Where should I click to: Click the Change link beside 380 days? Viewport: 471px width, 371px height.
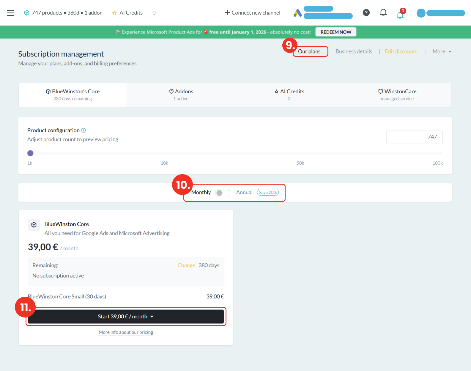(186, 265)
